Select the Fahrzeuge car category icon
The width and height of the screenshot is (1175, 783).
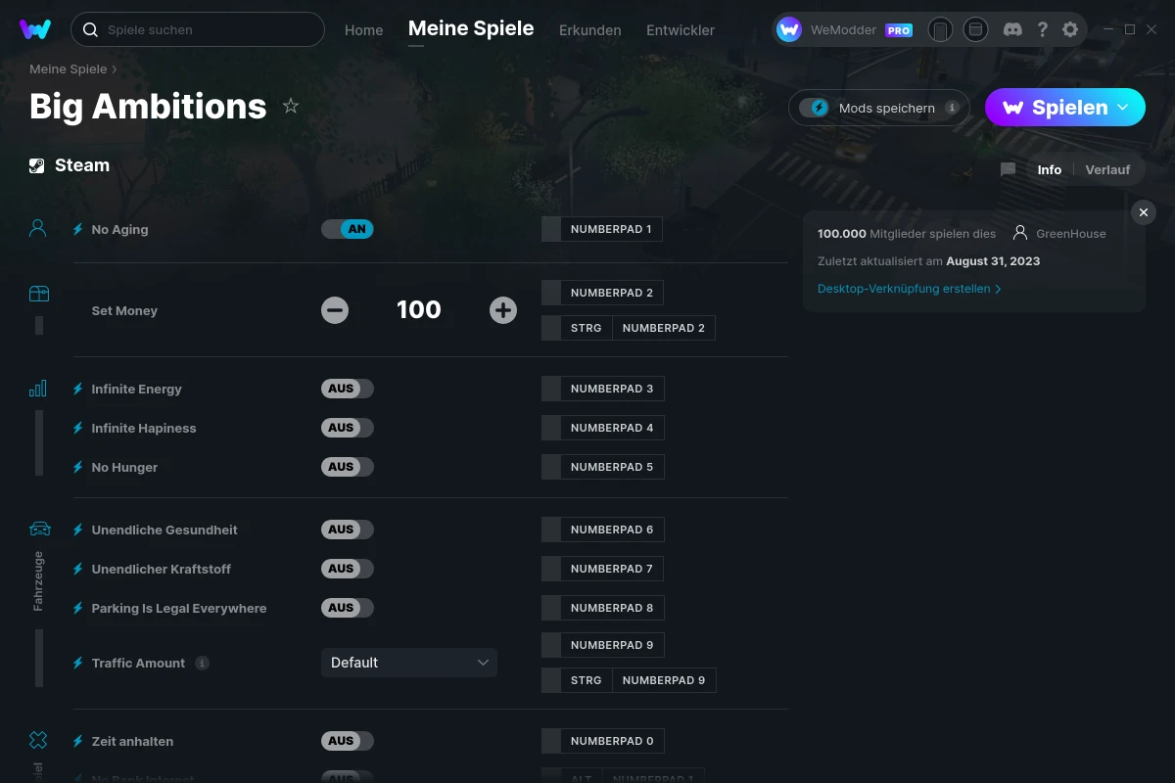(x=39, y=530)
